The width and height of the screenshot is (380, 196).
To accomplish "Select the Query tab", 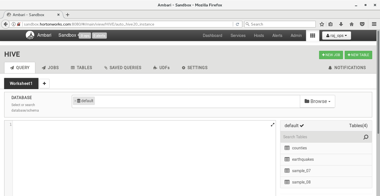I will click(x=20, y=68).
